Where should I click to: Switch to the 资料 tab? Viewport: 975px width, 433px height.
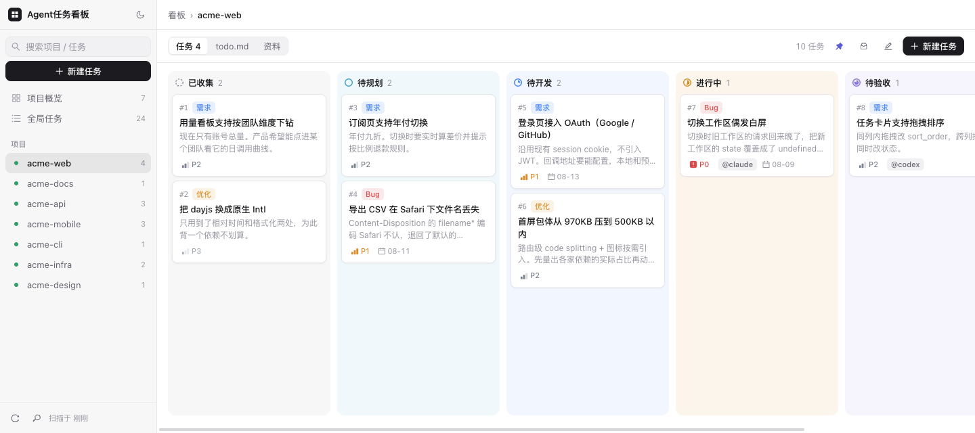pos(272,46)
